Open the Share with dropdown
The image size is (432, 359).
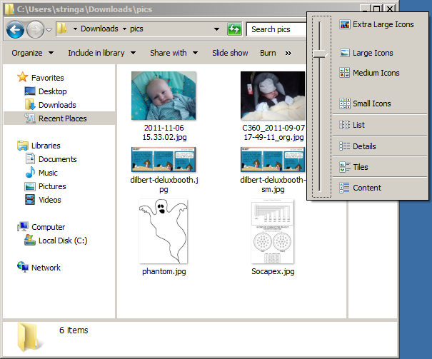[174, 53]
